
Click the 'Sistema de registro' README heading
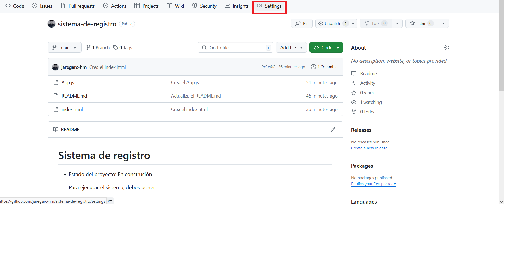104,156
